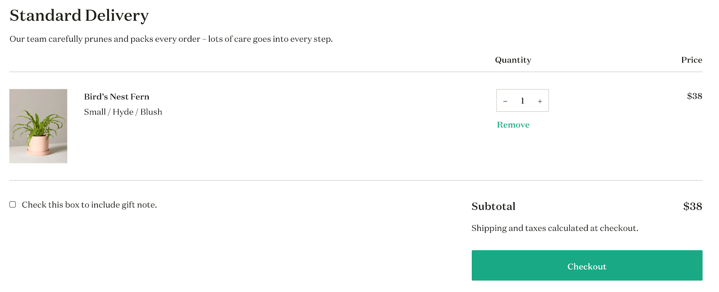Click the $38 subtotal amount
Image resolution: width=719 pixels, height=292 pixels.
click(692, 206)
